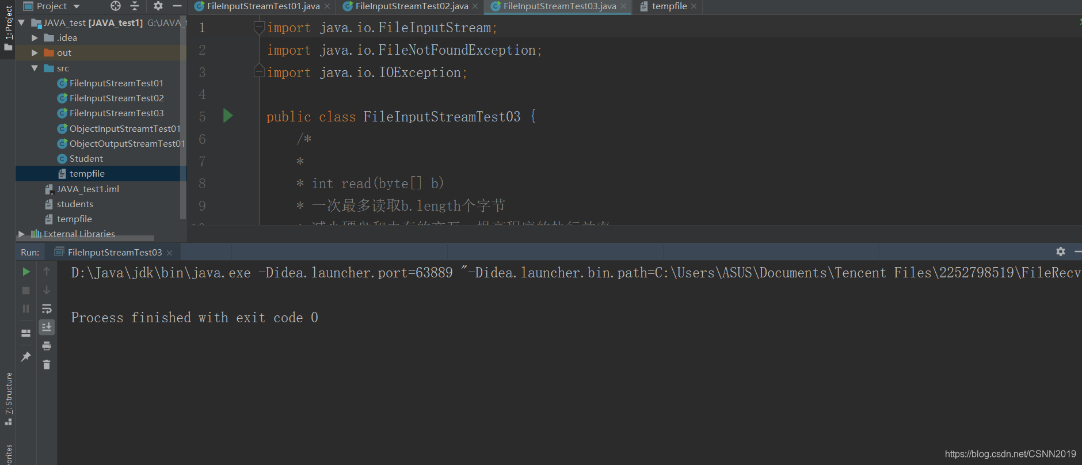Click the restore layout icon in Run panel
This screenshot has height=465, width=1082.
26,333
